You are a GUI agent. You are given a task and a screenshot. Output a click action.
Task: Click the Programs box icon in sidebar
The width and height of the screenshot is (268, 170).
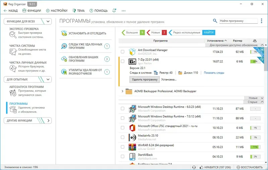[13, 109]
